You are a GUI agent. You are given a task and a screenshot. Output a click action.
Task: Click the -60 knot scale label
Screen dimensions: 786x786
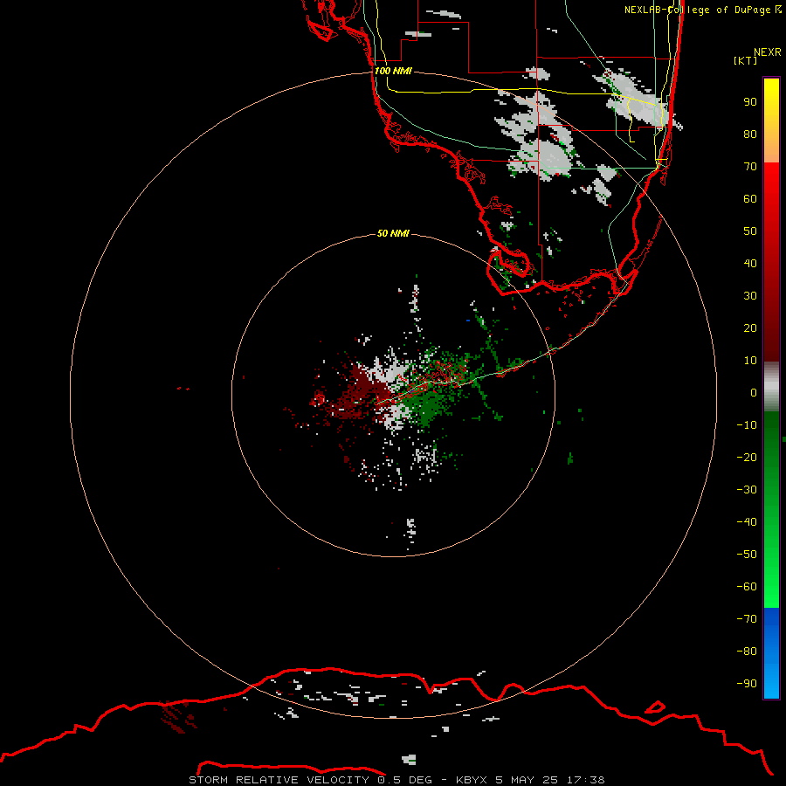747,587
